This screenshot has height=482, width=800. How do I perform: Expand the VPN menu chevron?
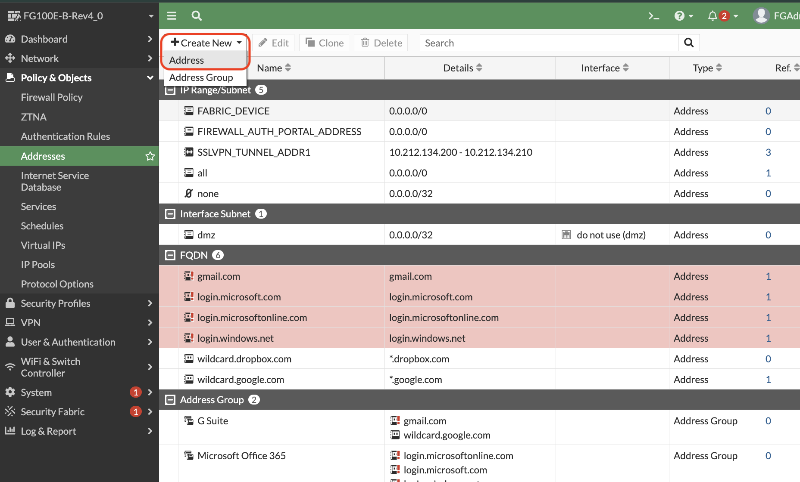[150, 322]
